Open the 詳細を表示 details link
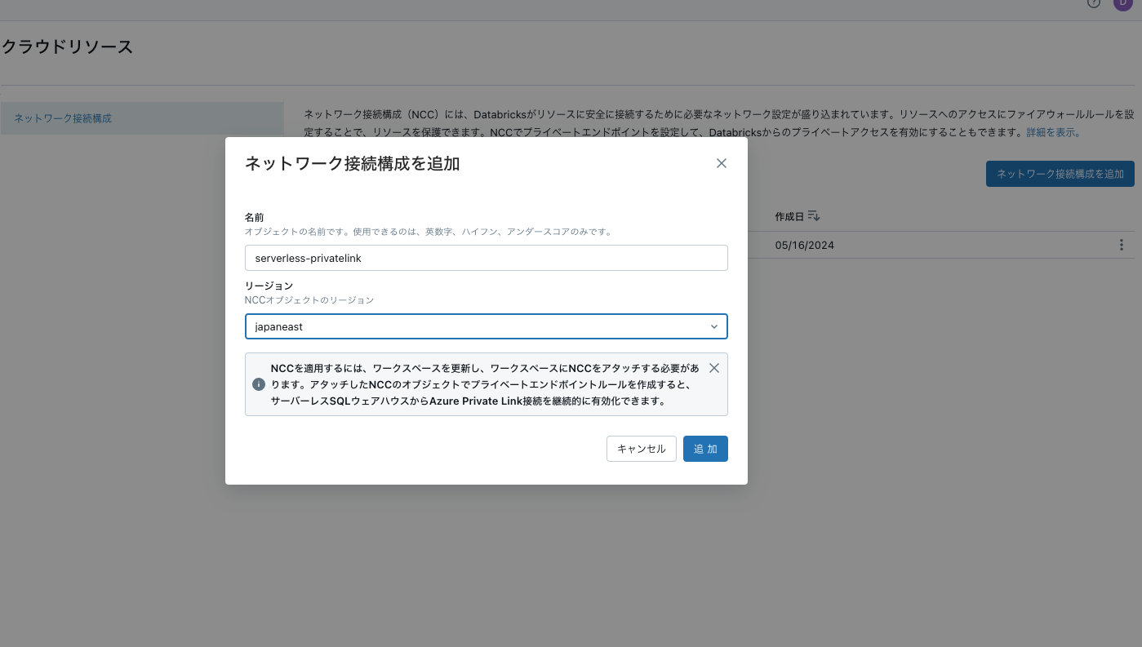This screenshot has width=1142, height=647. tap(1052, 131)
